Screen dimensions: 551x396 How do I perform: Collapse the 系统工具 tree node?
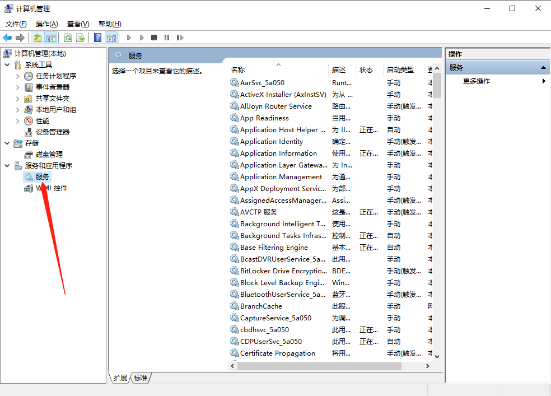tap(8, 64)
